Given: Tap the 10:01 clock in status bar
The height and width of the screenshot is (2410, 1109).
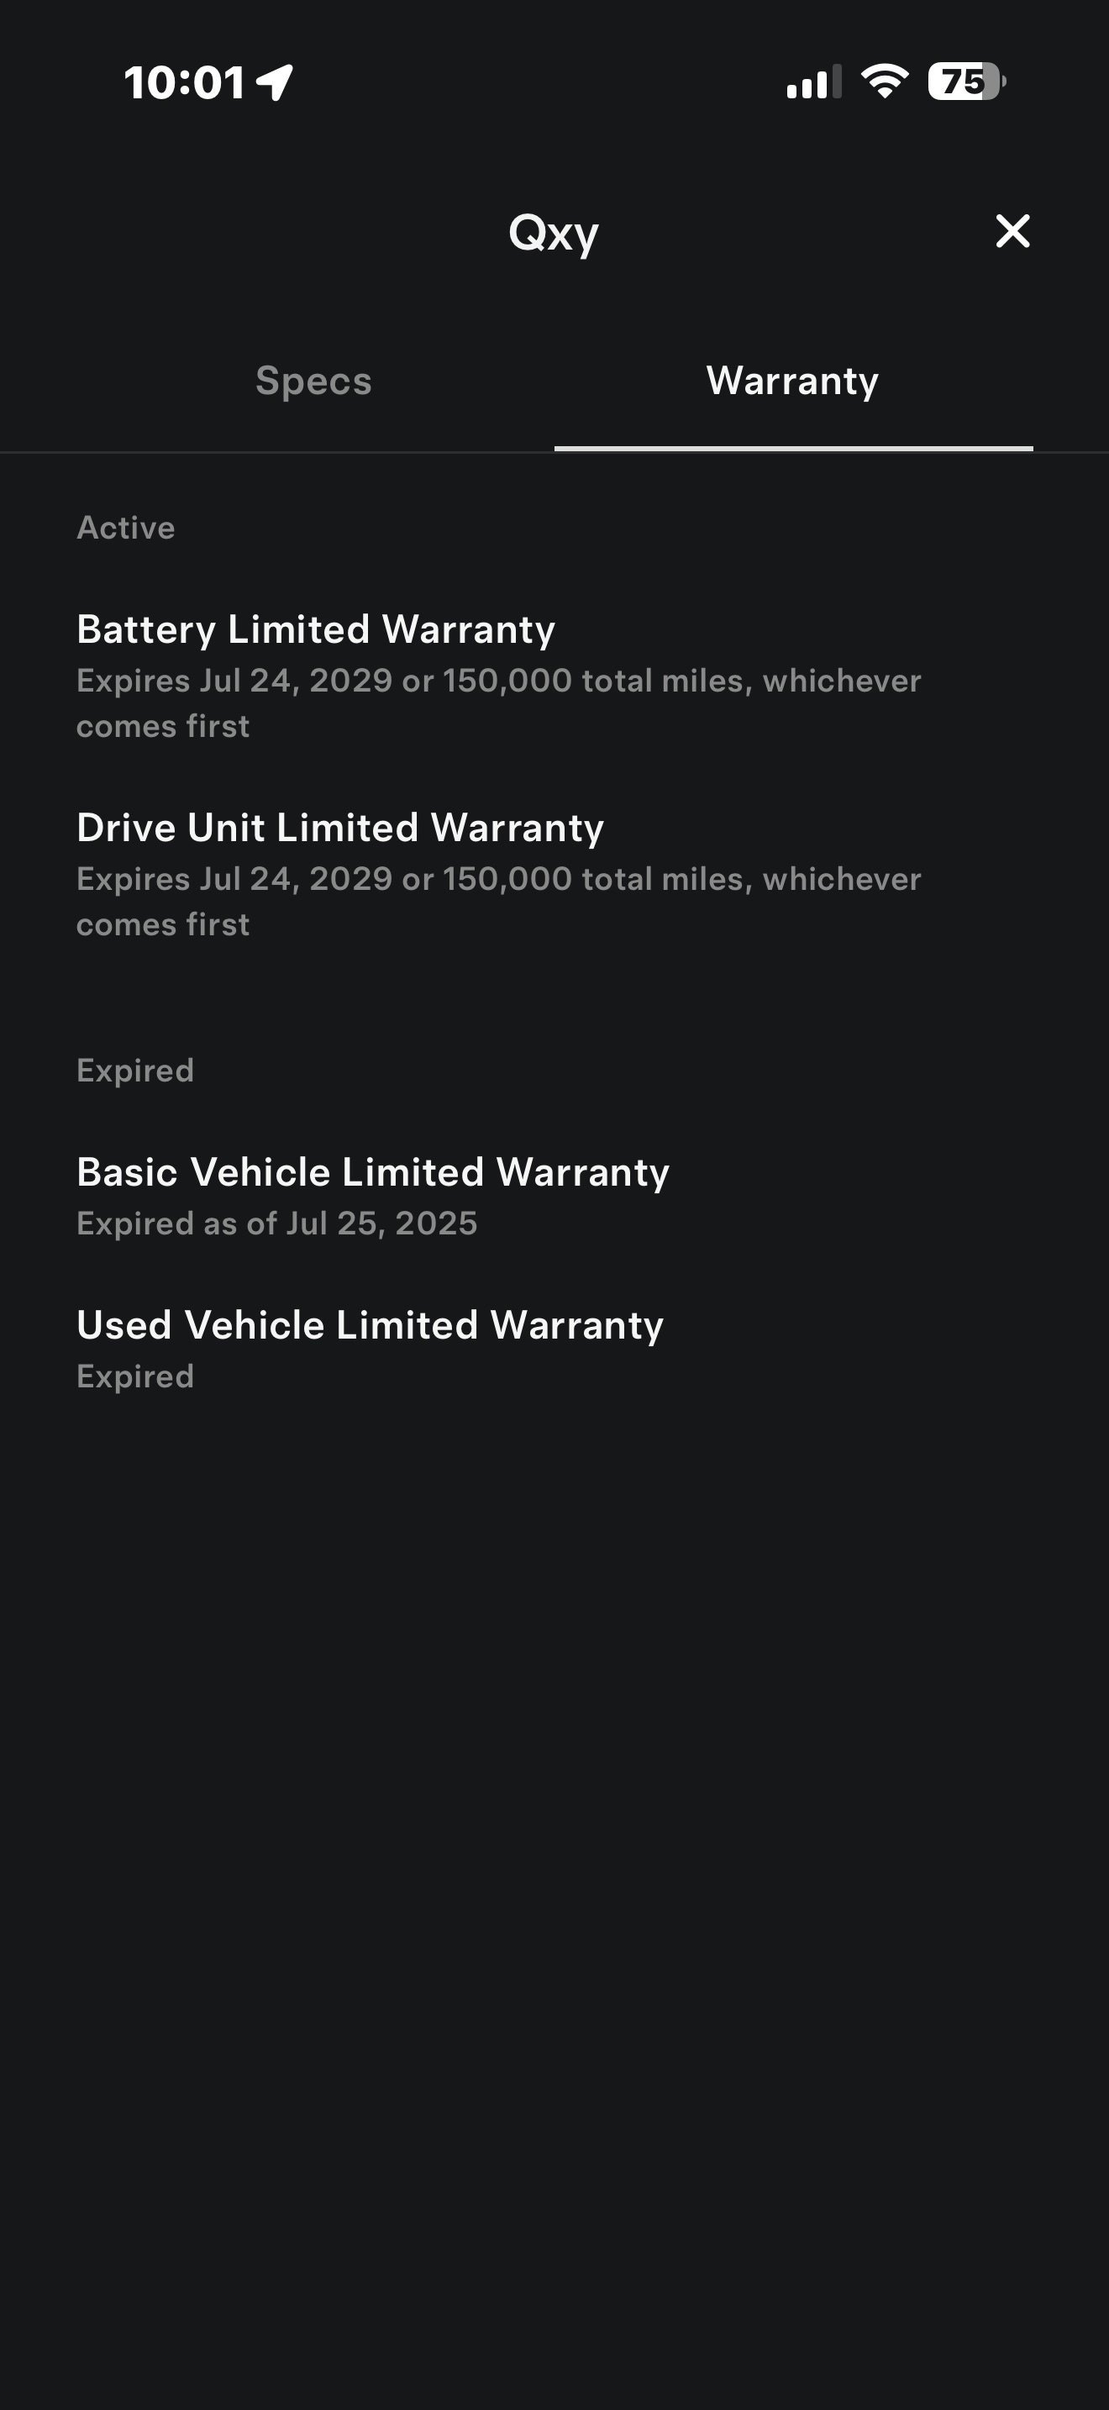Looking at the screenshot, I should point(185,82).
